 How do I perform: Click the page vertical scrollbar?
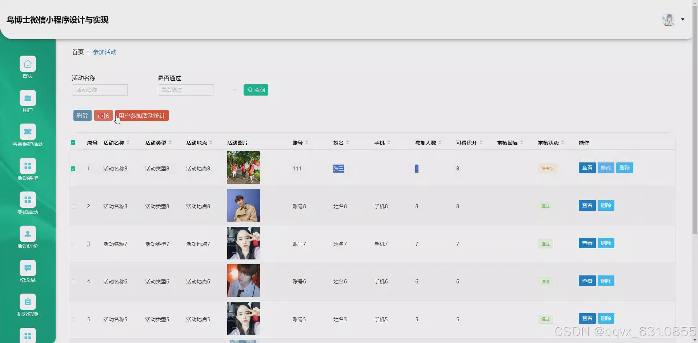point(695,120)
